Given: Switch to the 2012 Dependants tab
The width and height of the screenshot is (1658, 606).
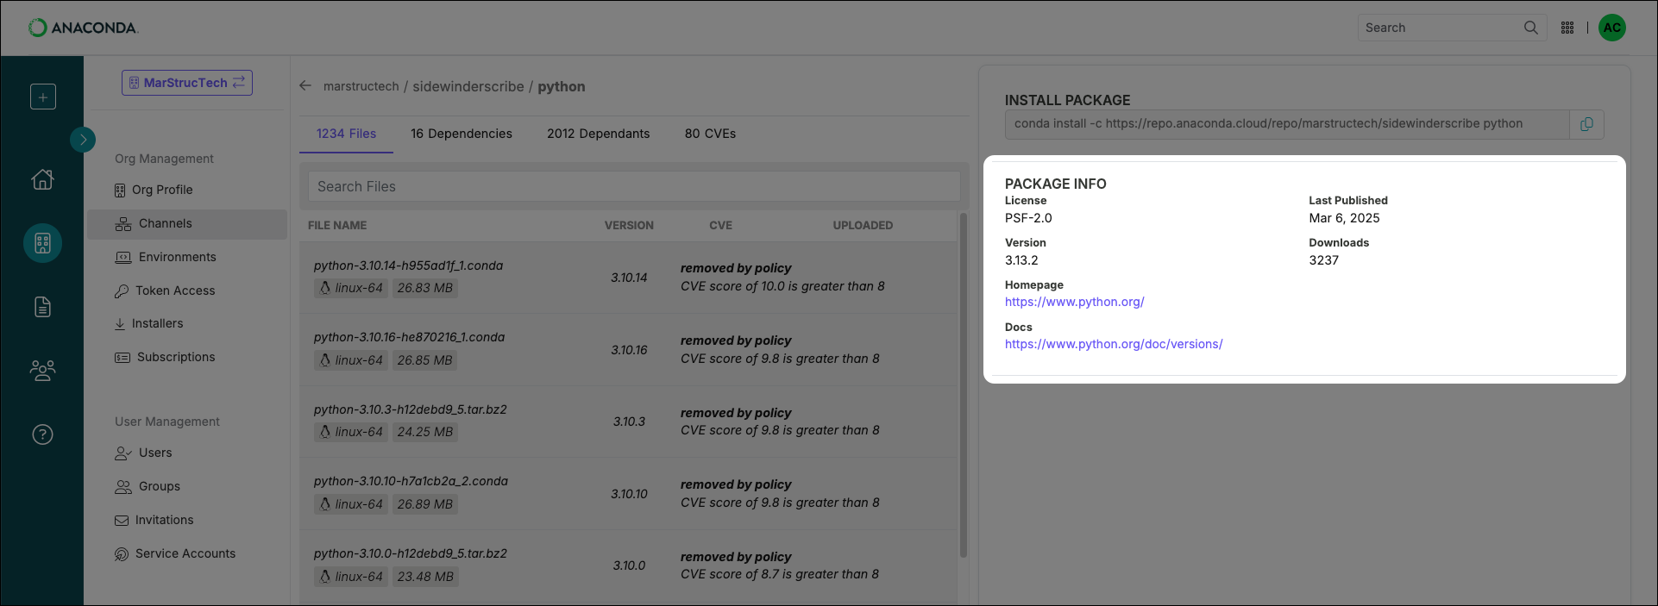Looking at the screenshot, I should click(599, 134).
